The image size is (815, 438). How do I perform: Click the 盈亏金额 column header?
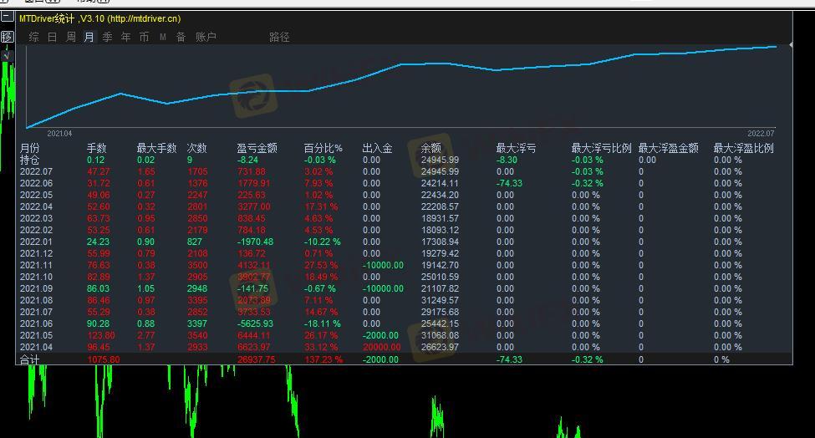click(257, 148)
